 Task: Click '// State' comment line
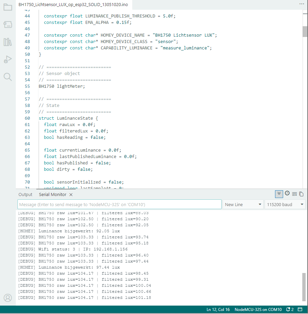pos(49,106)
